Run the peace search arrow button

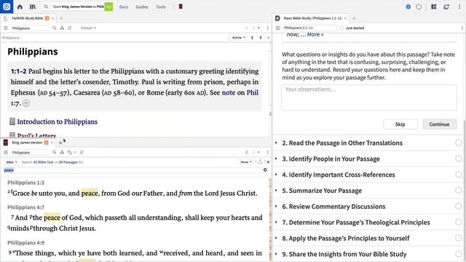coord(265,170)
